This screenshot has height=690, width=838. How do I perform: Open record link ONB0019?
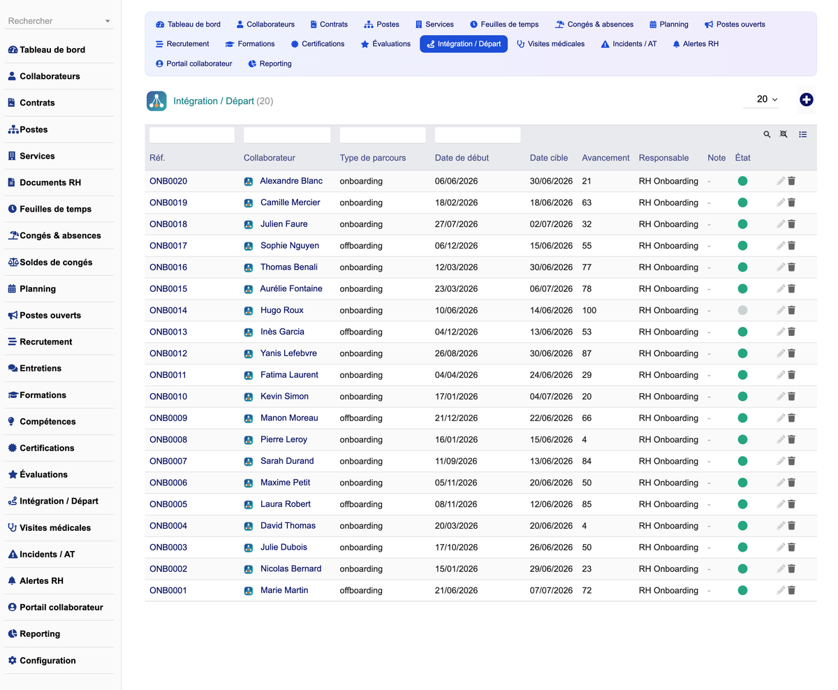168,203
